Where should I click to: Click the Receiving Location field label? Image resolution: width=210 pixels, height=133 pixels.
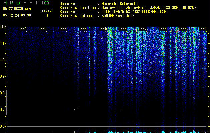[78, 8]
